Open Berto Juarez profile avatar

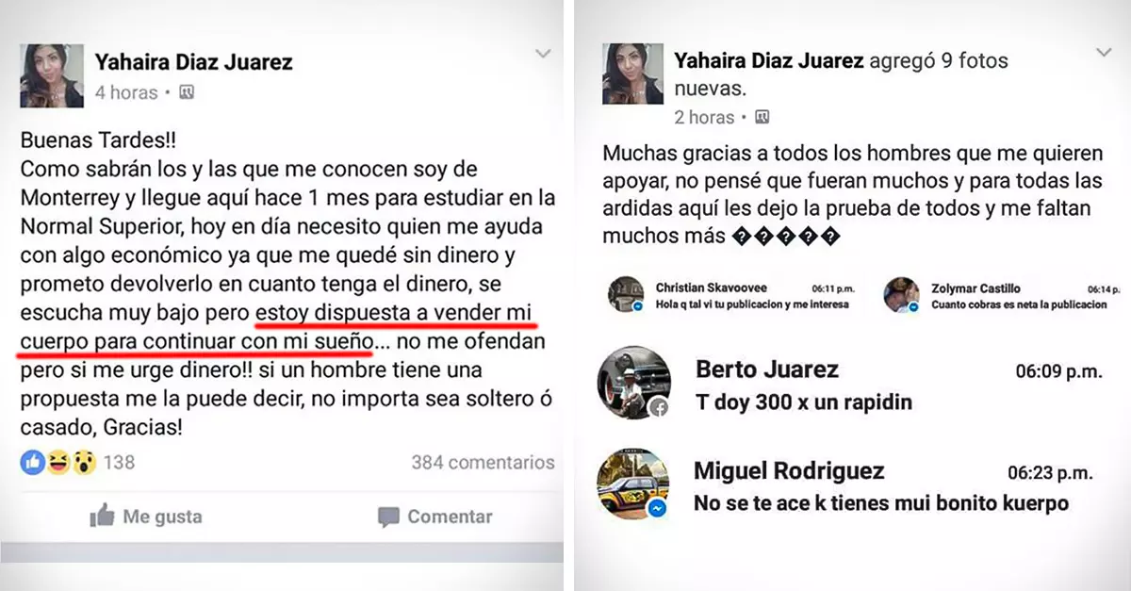[x=634, y=383]
